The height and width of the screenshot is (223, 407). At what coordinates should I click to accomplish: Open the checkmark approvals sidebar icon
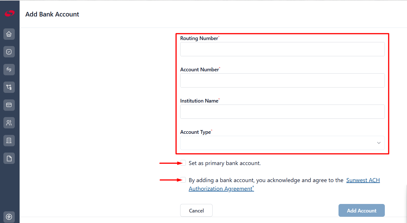(x=9, y=52)
